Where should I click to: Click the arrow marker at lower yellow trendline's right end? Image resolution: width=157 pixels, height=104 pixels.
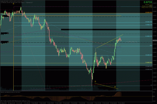pos(115,87)
